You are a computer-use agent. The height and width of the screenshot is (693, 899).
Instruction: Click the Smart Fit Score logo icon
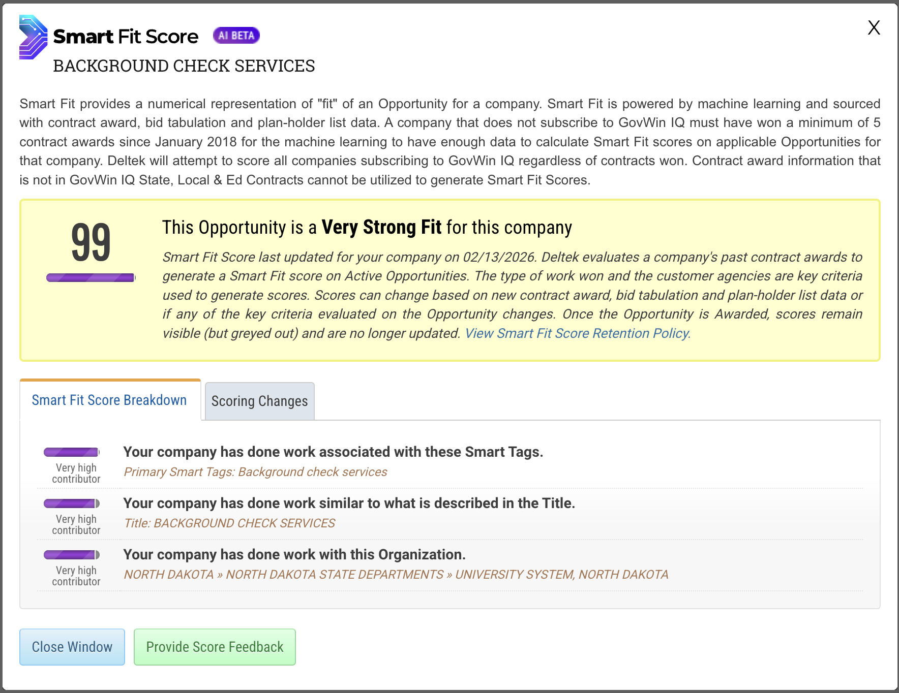click(x=32, y=37)
